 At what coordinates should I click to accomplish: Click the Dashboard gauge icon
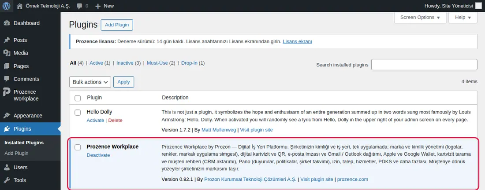pos(7,23)
